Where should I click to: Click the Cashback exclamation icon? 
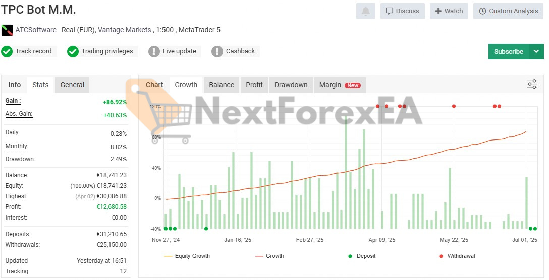point(217,51)
